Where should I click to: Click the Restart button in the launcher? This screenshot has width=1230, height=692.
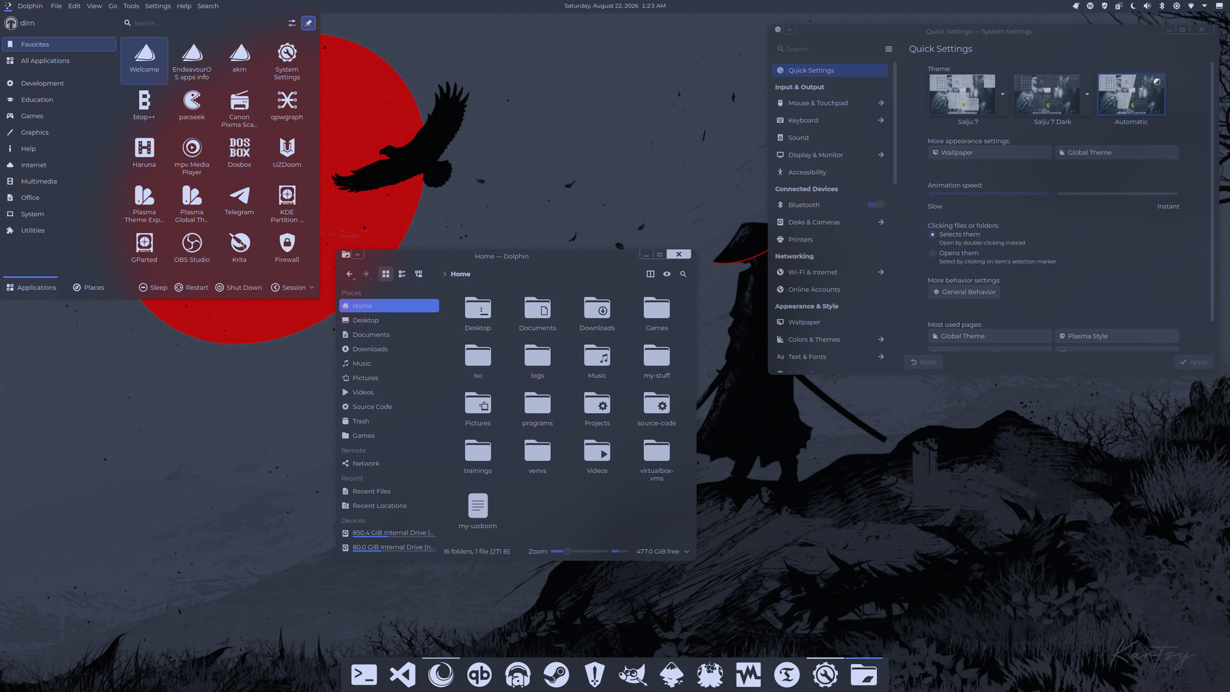click(x=192, y=288)
